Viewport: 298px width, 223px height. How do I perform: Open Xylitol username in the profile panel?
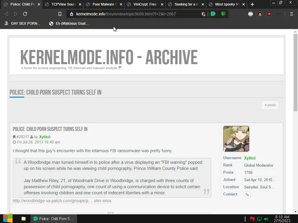click(x=250, y=158)
